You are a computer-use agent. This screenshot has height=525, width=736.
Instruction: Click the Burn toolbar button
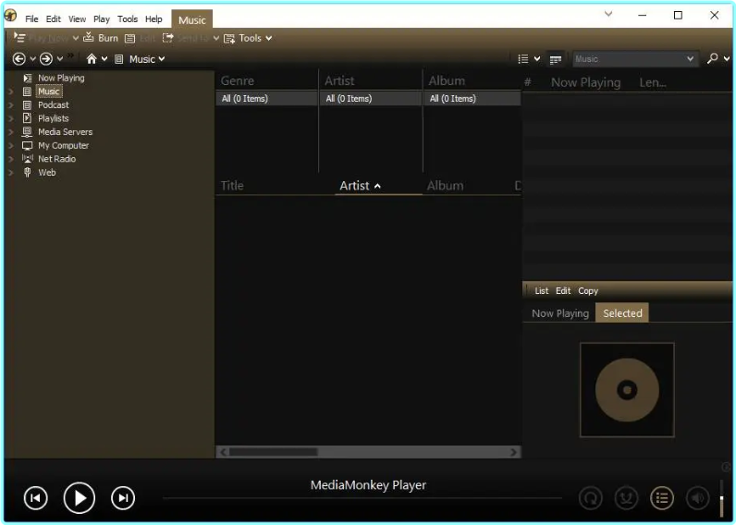(101, 38)
